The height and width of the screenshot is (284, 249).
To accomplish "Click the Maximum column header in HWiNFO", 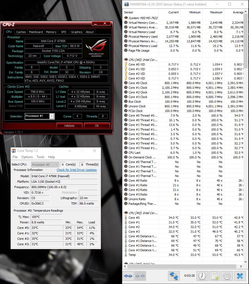I will pos(213,12).
